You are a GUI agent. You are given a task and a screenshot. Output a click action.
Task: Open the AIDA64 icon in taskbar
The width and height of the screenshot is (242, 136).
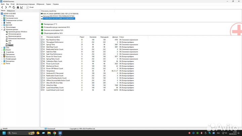click(x=60, y=133)
